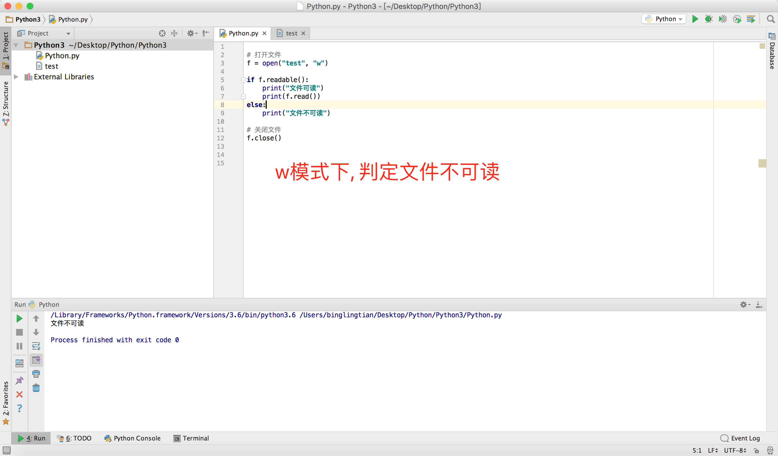Toggle tool window buttons icon in status bar
Image resolution: width=778 pixels, height=456 pixels.
[x=6, y=450]
